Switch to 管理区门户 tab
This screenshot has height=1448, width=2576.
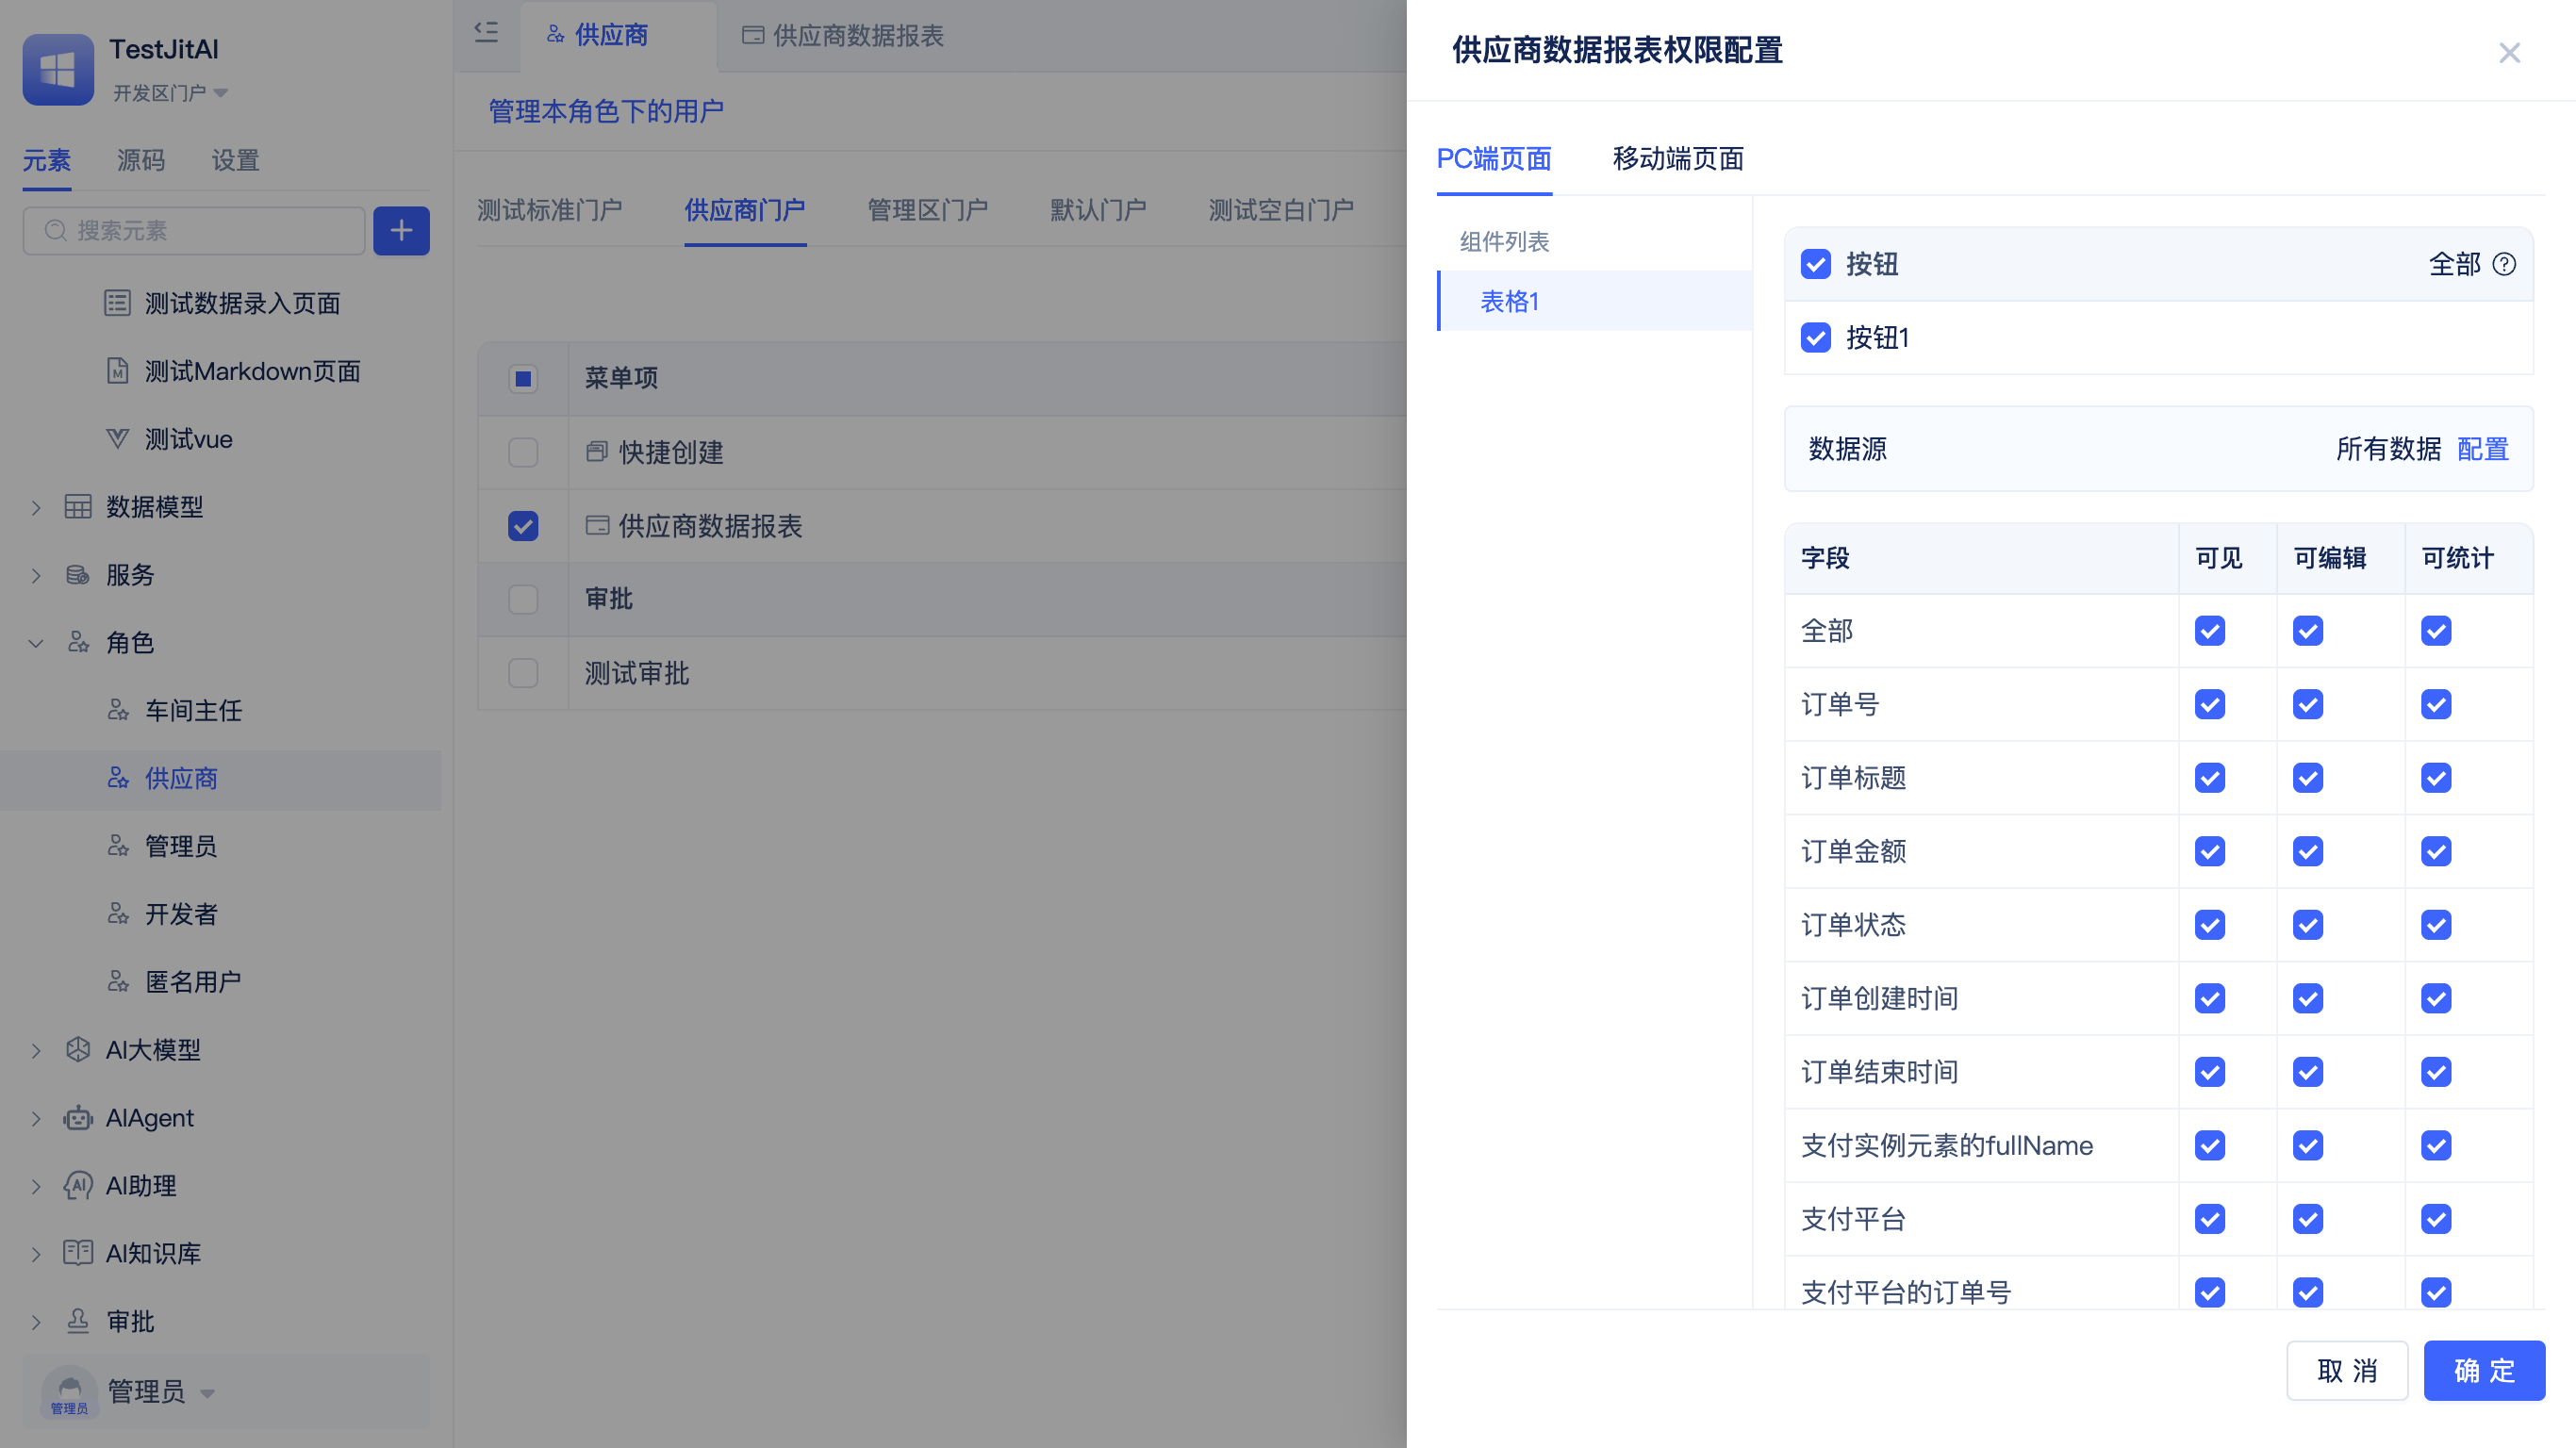(x=927, y=210)
